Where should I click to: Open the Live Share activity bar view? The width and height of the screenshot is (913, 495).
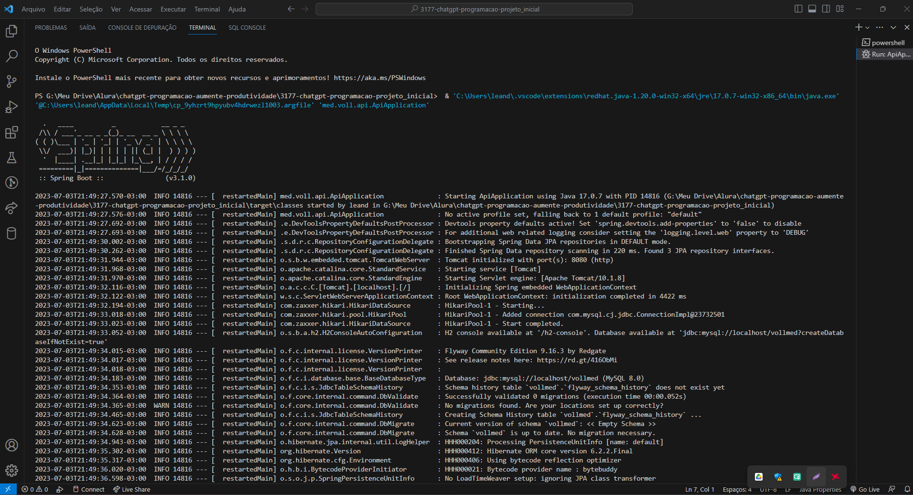pos(11,208)
